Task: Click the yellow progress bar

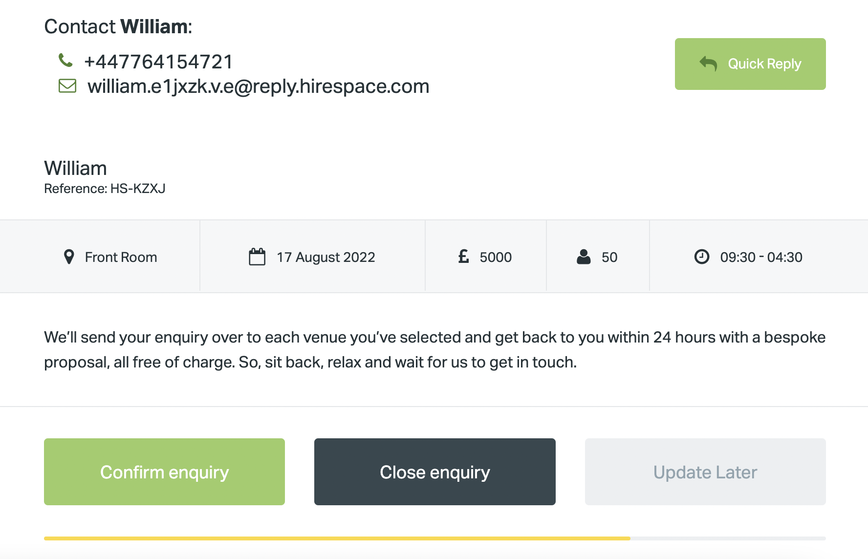Action: point(337,538)
